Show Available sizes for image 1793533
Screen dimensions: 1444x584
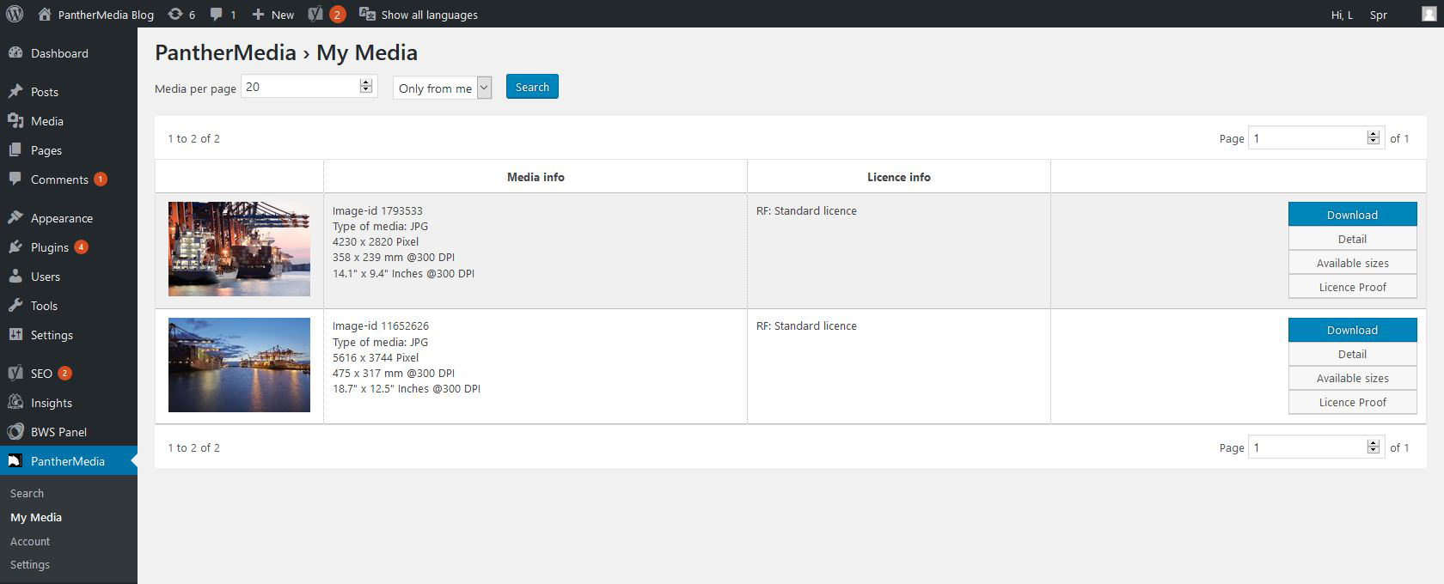[1352, 263]
